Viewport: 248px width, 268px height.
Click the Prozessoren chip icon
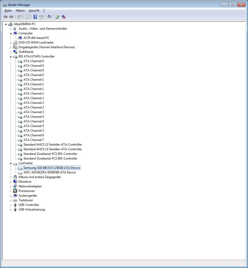coord(15,191)
